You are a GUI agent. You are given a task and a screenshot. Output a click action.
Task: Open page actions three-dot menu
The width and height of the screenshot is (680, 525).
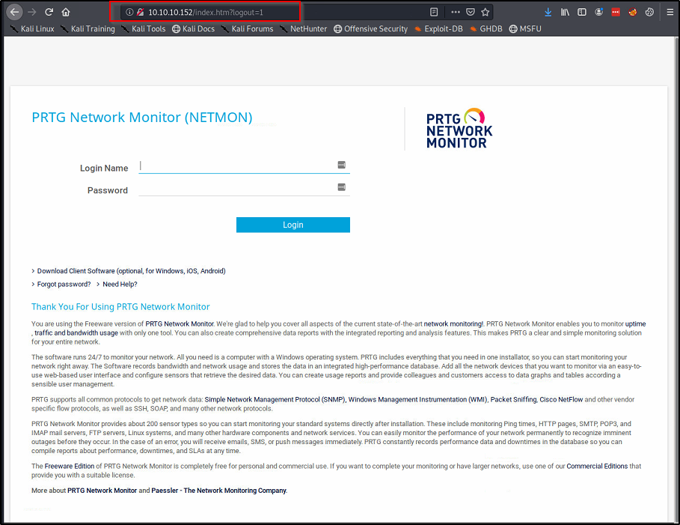(456, 12)
